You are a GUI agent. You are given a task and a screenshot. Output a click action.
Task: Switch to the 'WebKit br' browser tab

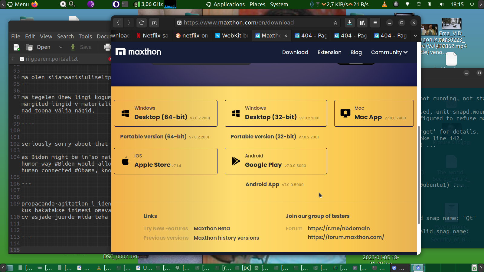pos(232,36)
